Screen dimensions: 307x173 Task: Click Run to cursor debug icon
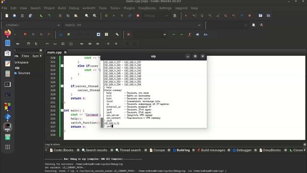pyautogui.click(x=194, y=16)
